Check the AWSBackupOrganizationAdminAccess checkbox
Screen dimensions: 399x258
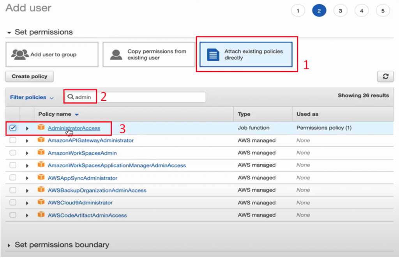[x=13, y=190]
